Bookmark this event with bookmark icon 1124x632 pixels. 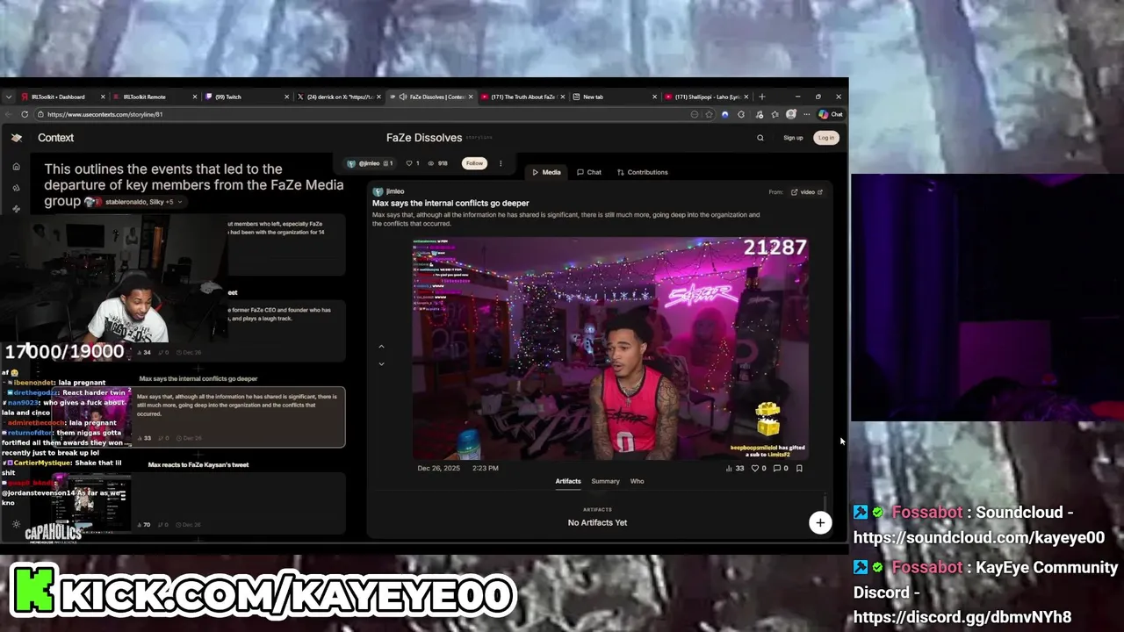(x=799, y=469)
